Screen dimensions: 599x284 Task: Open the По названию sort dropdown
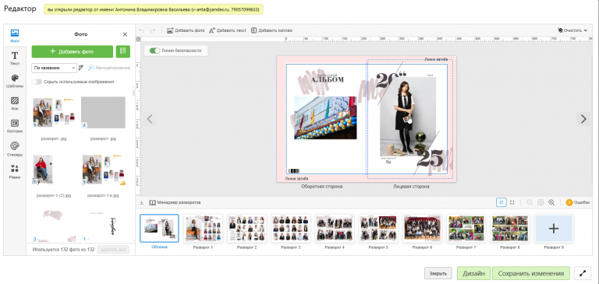click(x=55, y=68)
